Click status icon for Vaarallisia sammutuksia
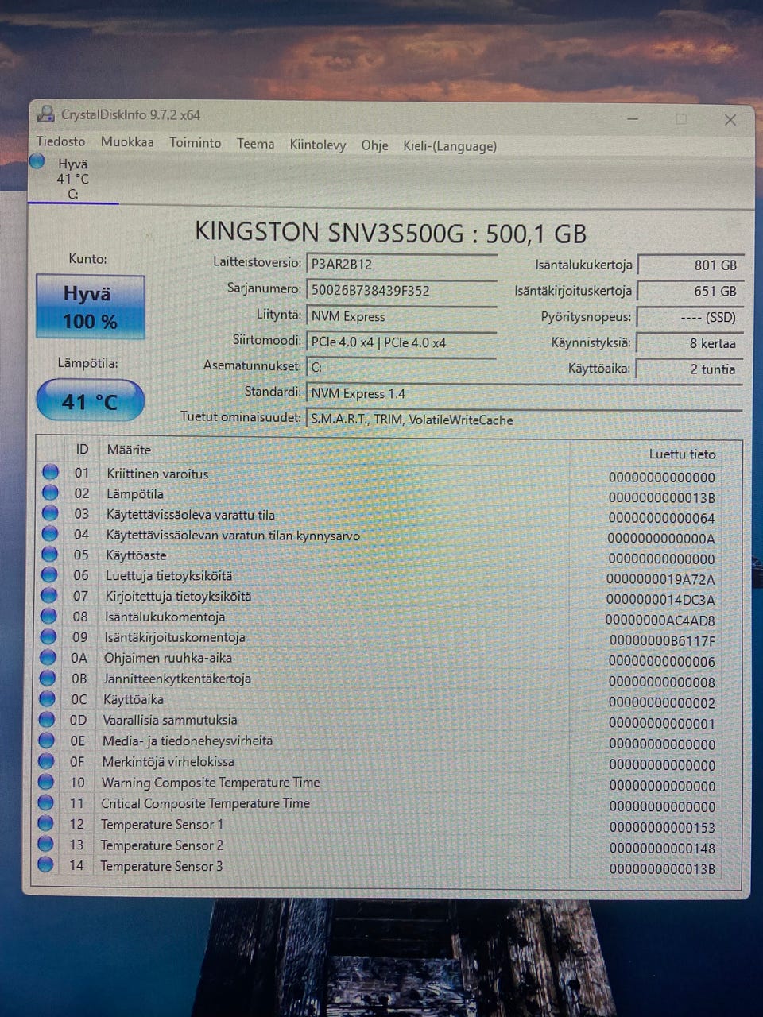The height and width of the screenshot is (1017, 763). click(x=47, y=719)
